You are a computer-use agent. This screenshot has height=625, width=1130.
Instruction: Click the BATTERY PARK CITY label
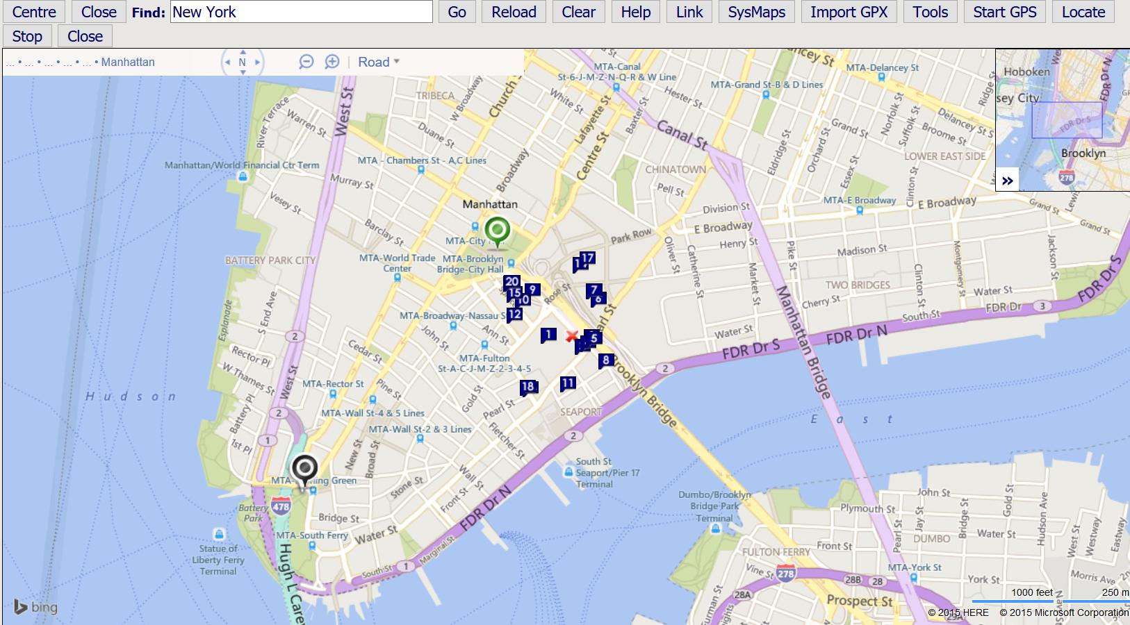[x=270, y=260]
